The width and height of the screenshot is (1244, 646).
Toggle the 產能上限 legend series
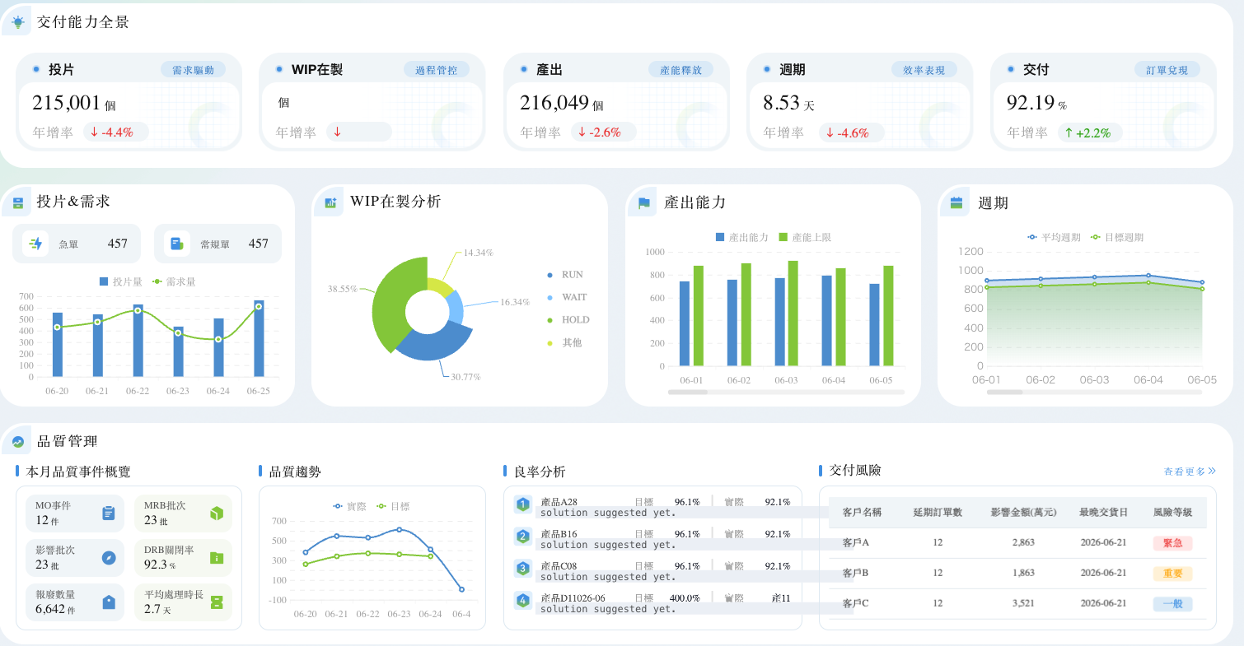click(804, 237)
